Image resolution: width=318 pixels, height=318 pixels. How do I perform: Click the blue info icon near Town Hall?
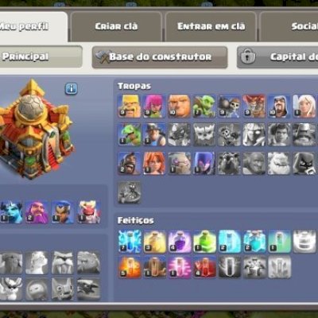pyautogui.click(x=72, y=89)
